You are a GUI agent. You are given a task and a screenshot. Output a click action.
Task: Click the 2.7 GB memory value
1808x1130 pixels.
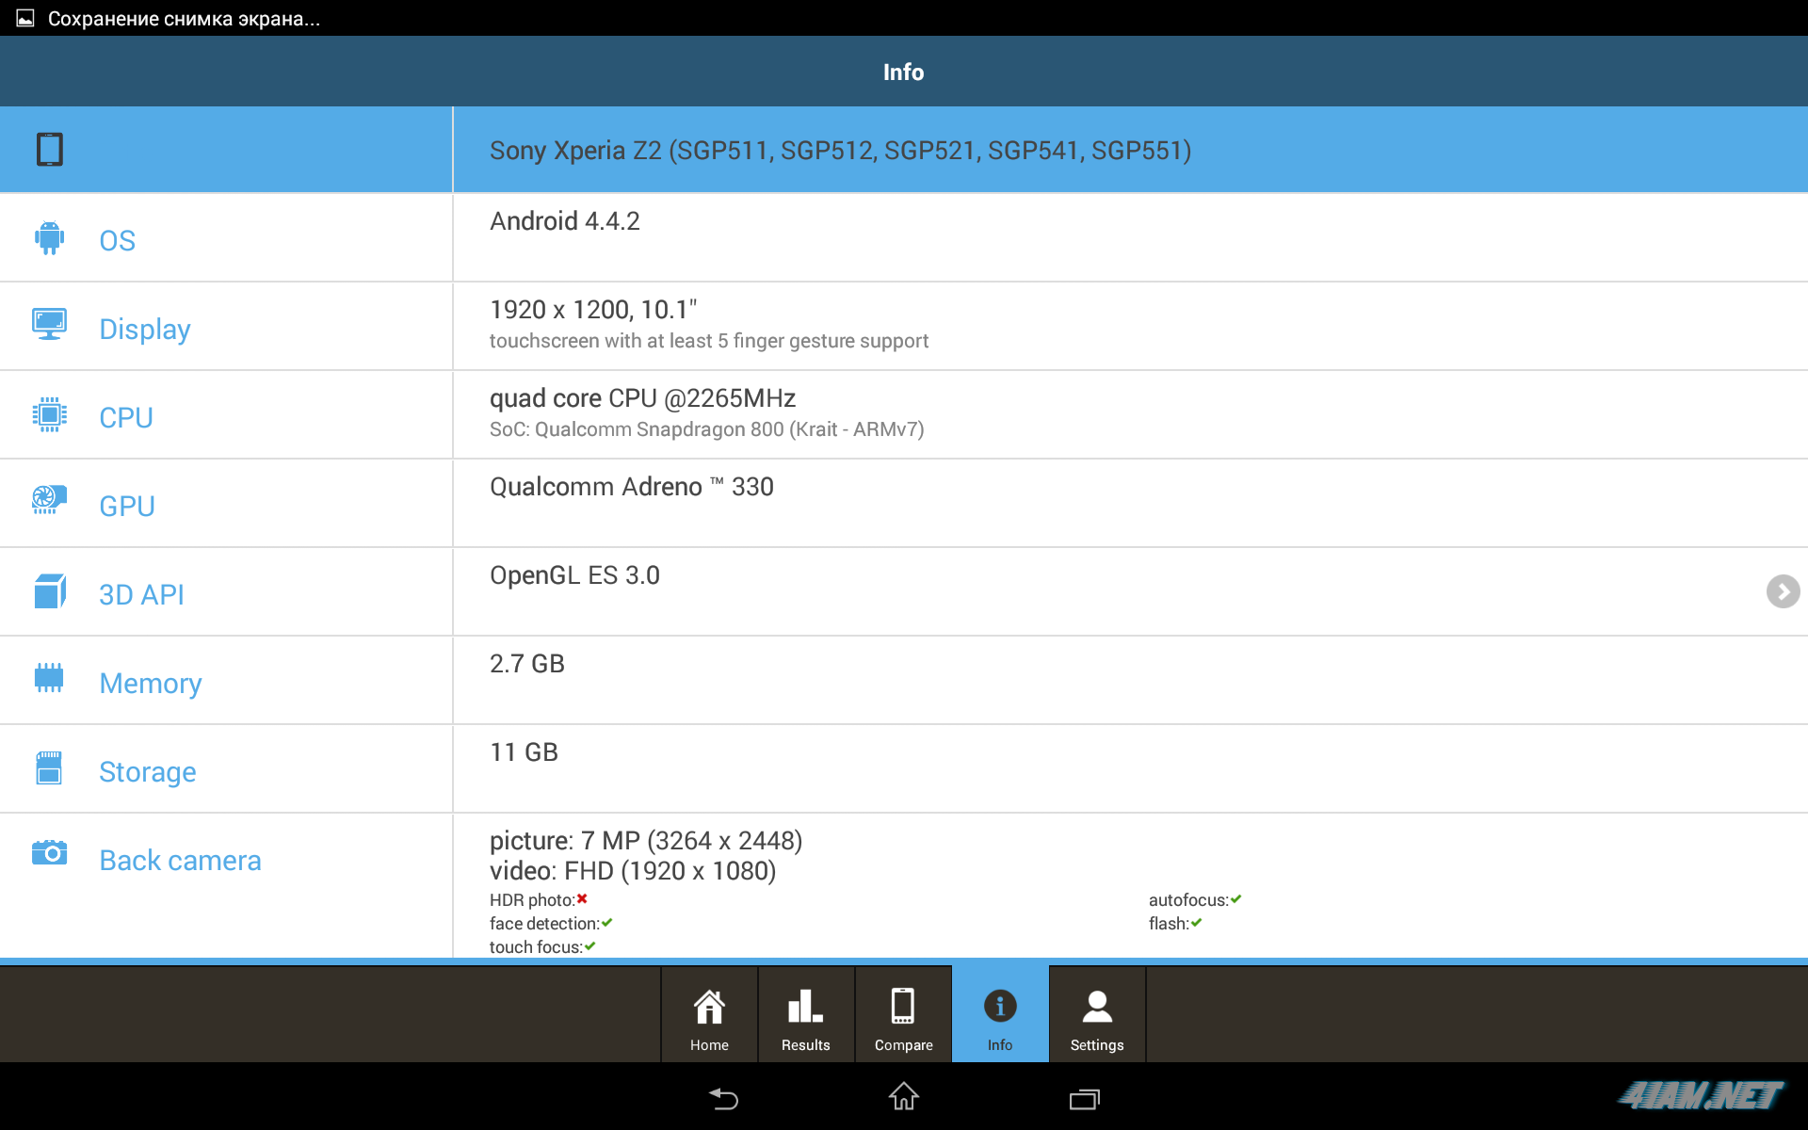tap(527, 664)
